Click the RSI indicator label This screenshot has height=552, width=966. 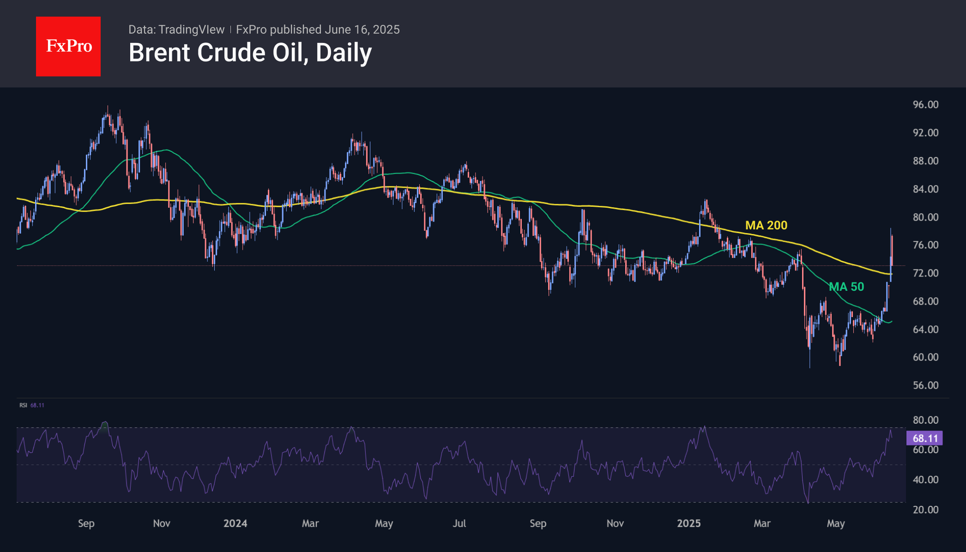pyautogui.click(x=23, y=405)
